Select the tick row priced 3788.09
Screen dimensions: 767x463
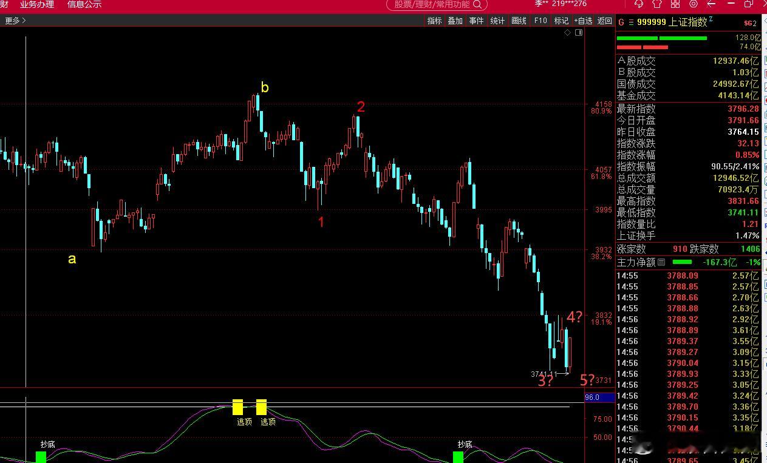tap(687, 275)
